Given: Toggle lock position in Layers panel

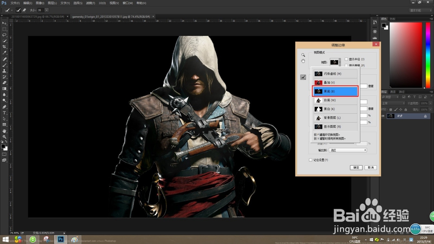Looking at the screenshot, I should (401, 110).
